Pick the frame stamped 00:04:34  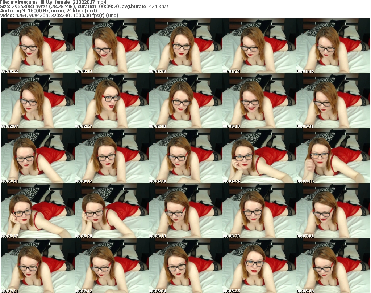pos(185,156)
